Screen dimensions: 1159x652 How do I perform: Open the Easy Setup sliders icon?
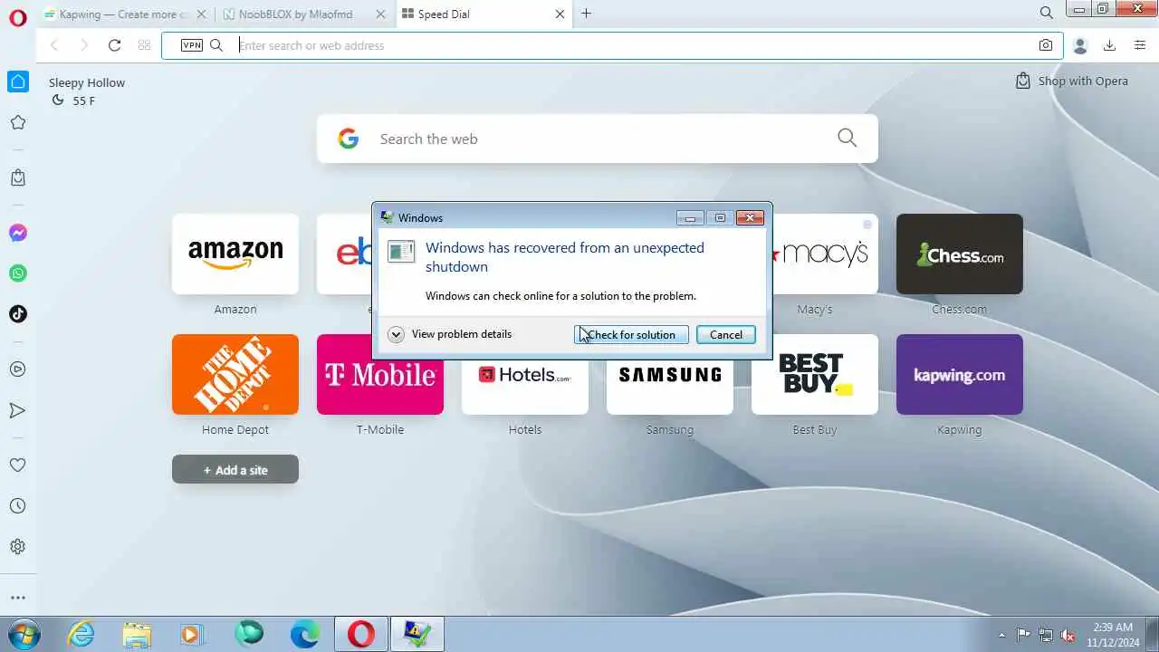click(1140, 45)
